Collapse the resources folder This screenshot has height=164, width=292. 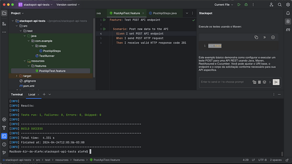click(25, 61)
